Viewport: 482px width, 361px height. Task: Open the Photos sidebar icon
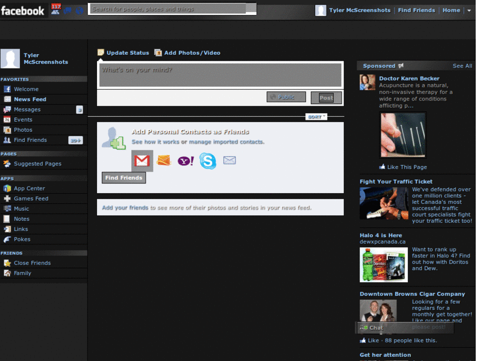(x=7, y=129)
